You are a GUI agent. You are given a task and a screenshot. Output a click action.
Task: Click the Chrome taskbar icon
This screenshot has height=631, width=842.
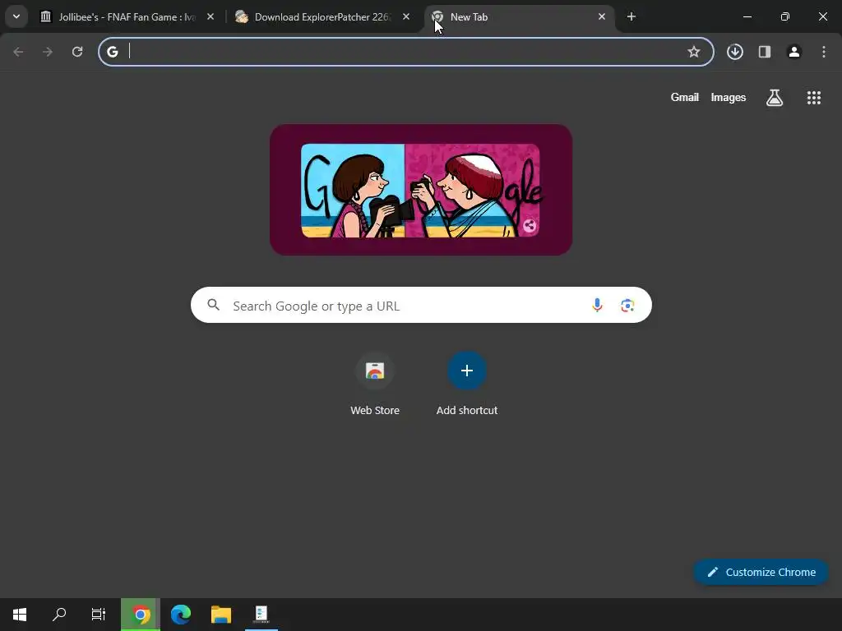(x=141, y=615)
